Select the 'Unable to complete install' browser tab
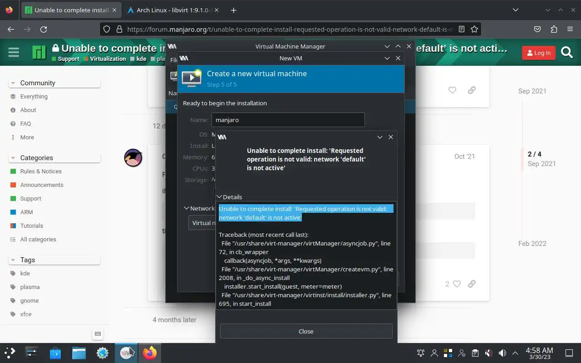581x363 pixels. (x=71, y=10)
